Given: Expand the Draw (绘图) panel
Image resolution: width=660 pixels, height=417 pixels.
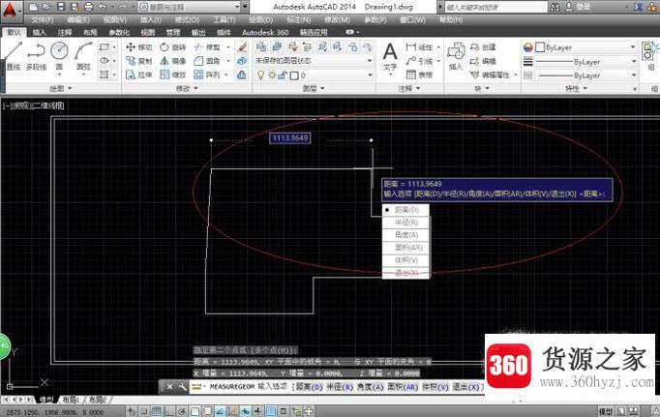Looking at the screenshot, I should pos(61,88).
